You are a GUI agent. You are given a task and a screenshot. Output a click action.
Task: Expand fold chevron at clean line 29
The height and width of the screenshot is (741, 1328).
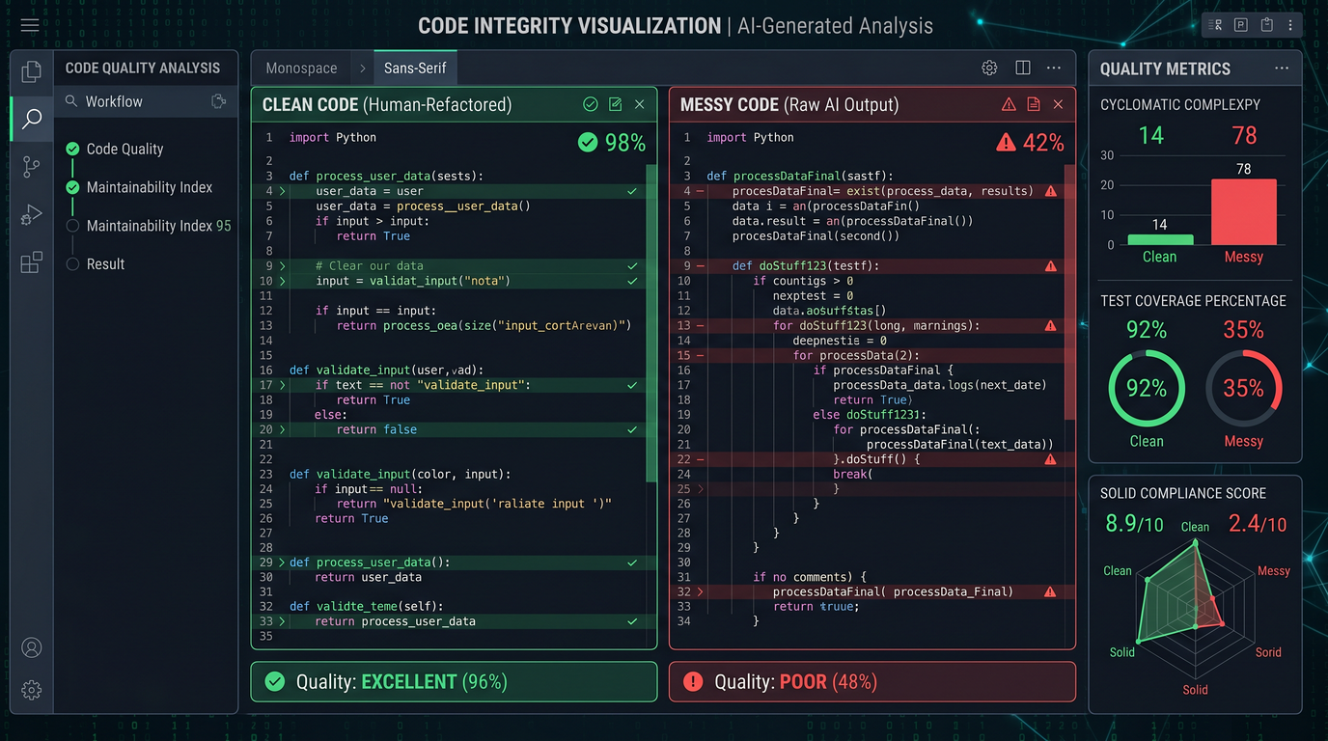pos(282,563)
